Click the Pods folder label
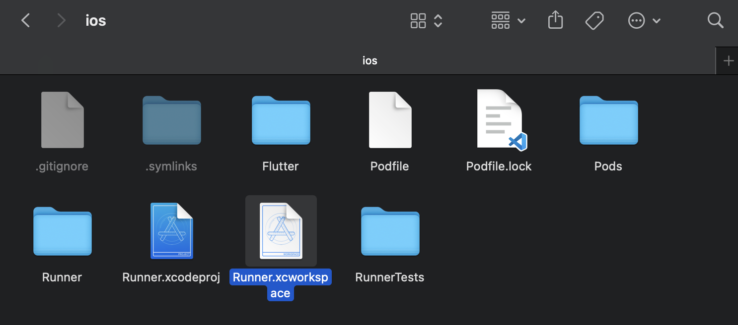The width and height of the screenshot is (738, 325). 608,166
